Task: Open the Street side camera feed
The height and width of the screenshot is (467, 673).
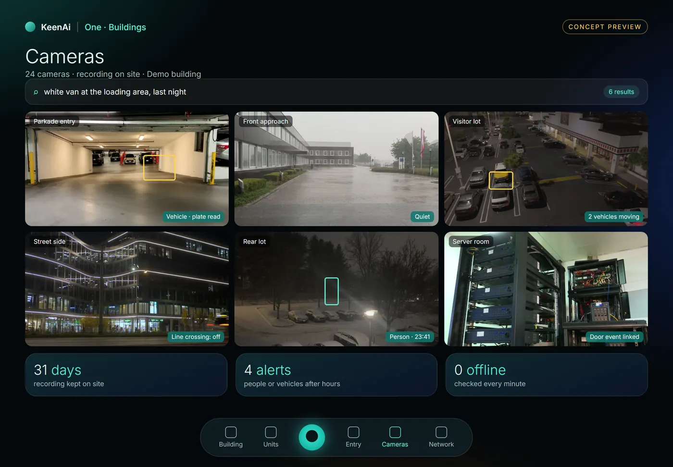Action: [127, 289]
